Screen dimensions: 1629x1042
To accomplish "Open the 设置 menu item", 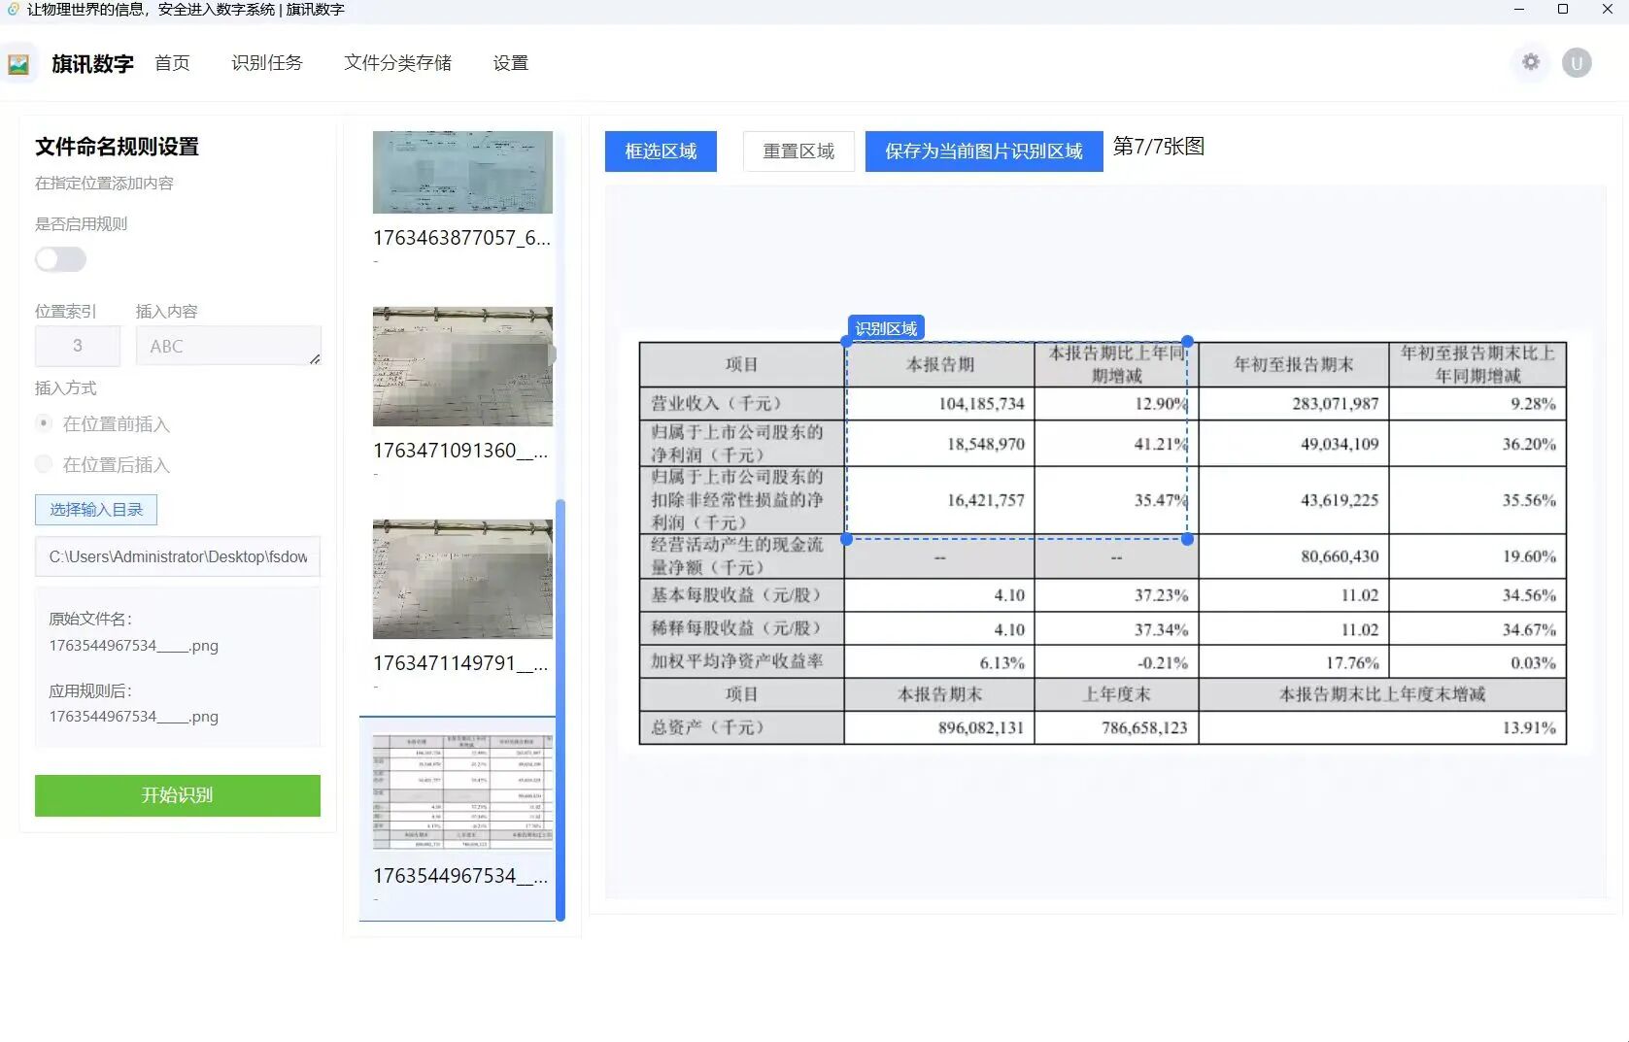I will coord(510,63).
